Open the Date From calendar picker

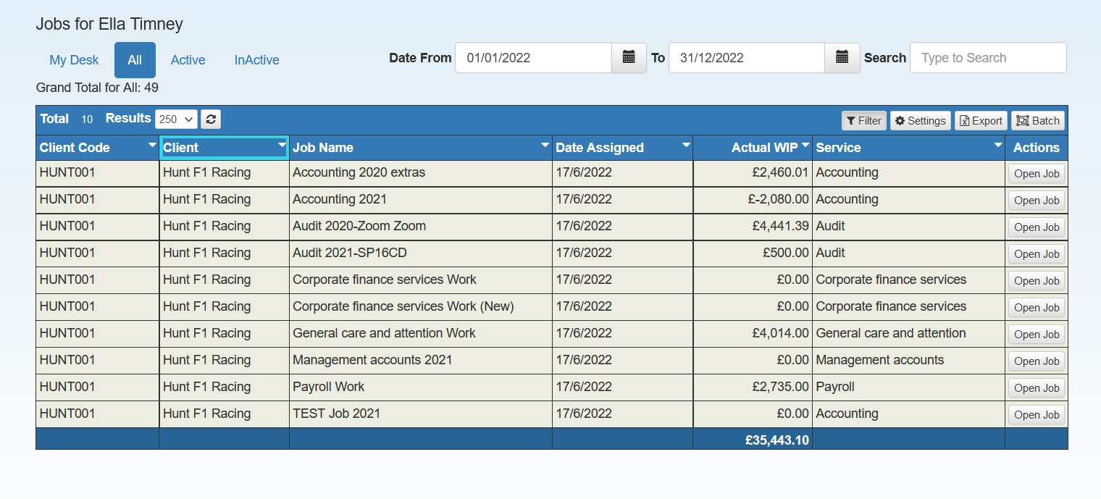629,58
